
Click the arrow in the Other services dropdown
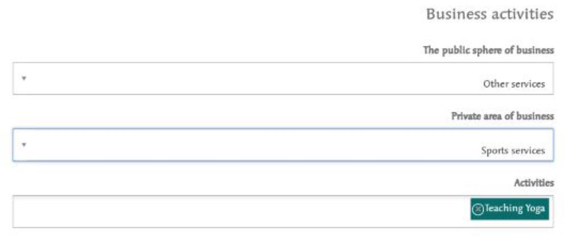point(24,78)
